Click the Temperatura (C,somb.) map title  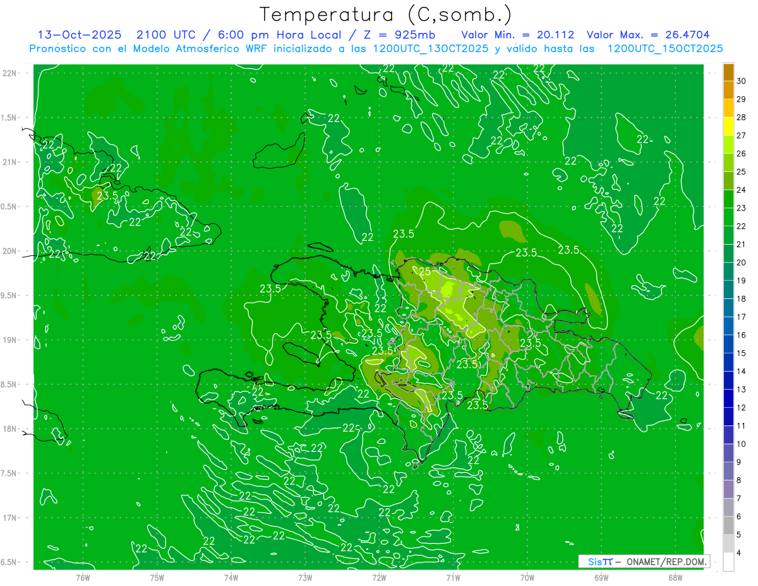pos(385,14)
